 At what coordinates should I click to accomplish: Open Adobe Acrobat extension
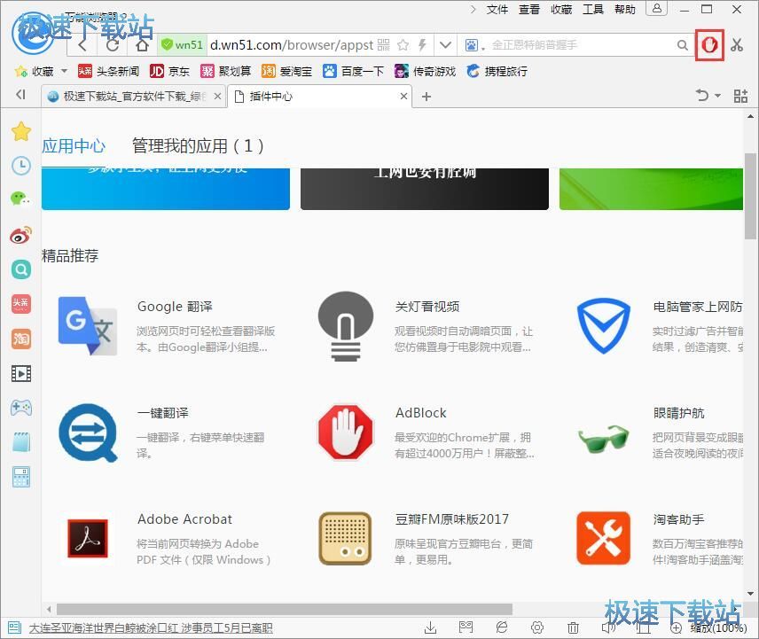coord(185,519)
